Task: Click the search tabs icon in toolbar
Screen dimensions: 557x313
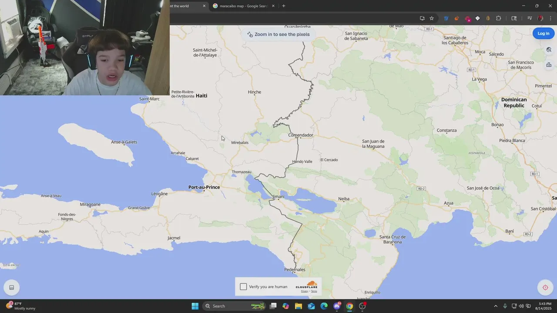Action: (514, 18)
